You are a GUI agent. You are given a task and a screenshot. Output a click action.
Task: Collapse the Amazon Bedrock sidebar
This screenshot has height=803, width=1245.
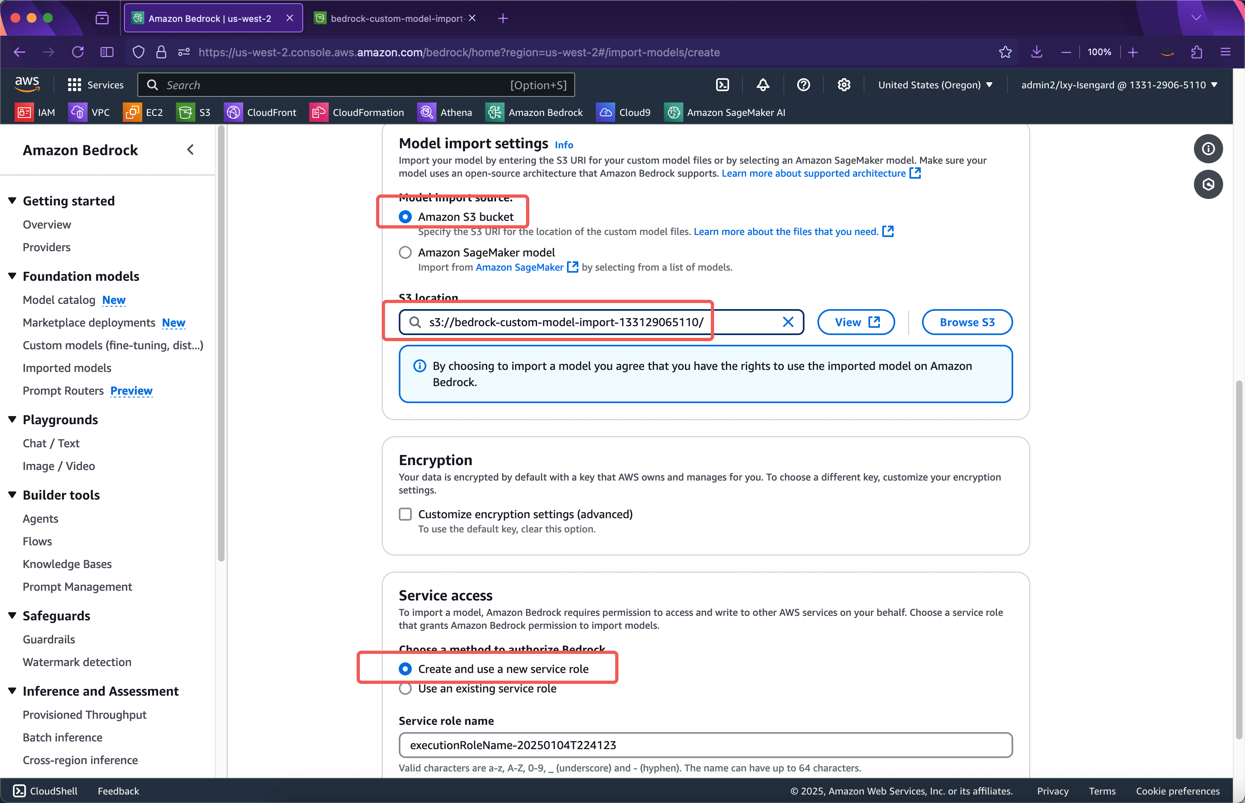[190, 149]
